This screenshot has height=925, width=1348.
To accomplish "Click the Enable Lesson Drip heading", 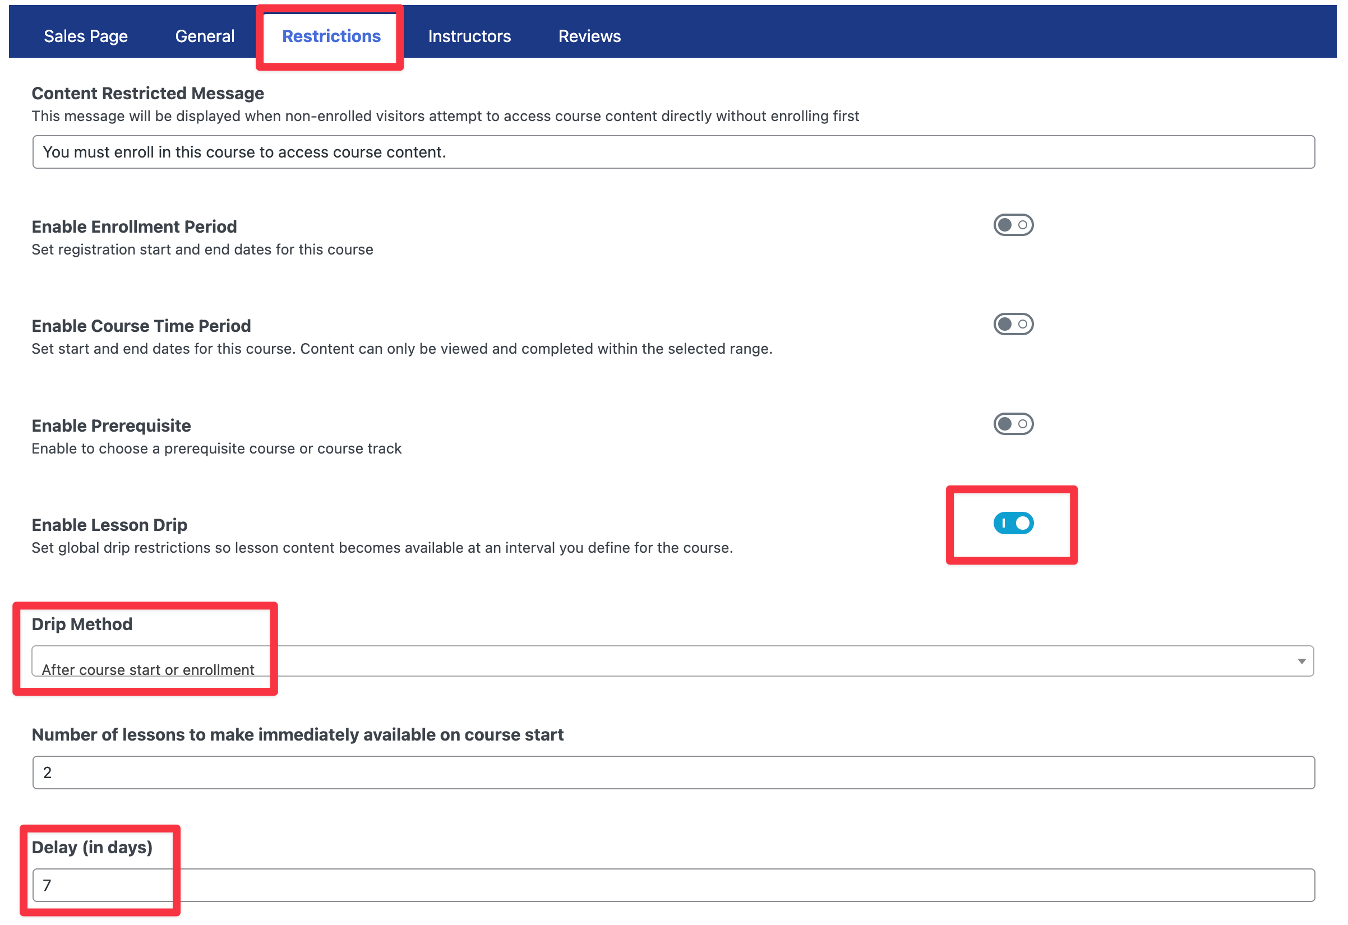I will click(x=109, y=525).
